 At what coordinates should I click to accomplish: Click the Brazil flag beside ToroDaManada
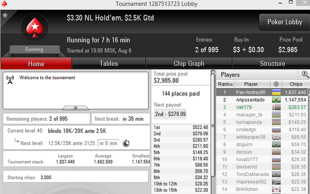(276, 174)
